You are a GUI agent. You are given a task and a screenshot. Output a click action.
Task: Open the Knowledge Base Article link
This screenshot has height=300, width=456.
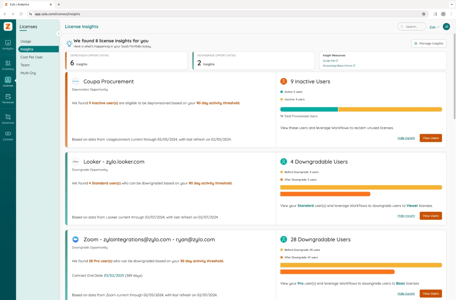coord(339,66)
